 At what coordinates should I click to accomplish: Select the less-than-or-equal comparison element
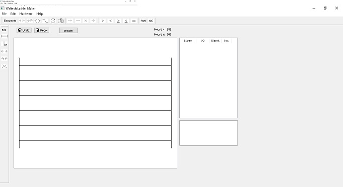pyautogui.click(x=126, y=21)
